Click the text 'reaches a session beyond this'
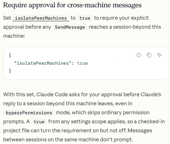The image size is (170, 144). point(125,27)
